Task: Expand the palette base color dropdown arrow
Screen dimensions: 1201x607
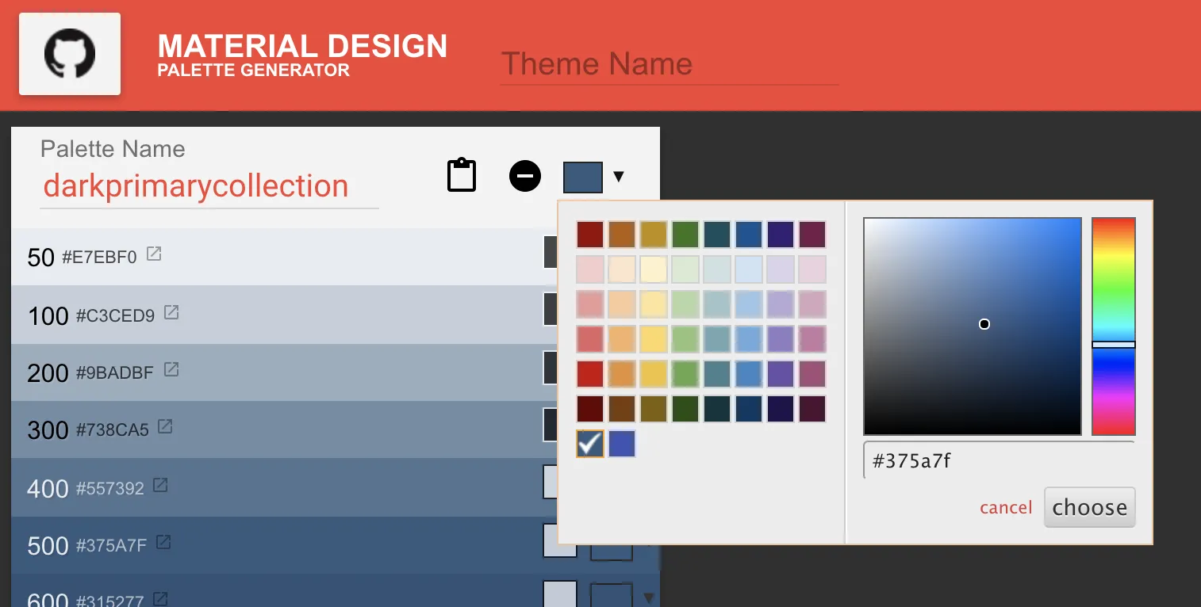Action: tap(619, 176)
